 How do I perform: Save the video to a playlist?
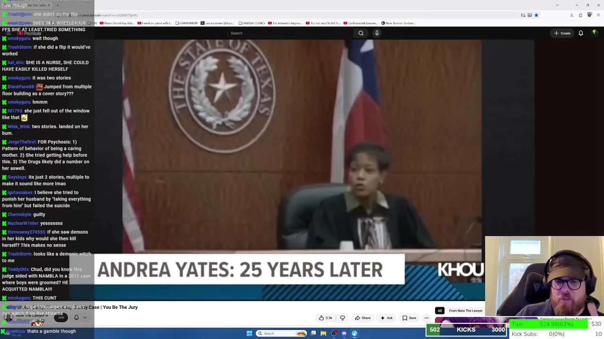point(409,318)
